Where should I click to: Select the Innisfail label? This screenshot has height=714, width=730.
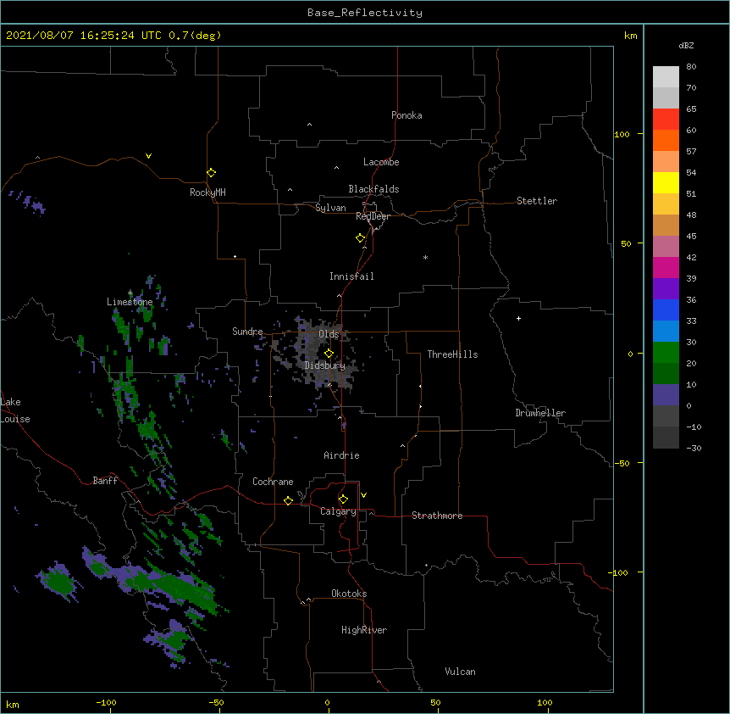[x=351, y=276]
